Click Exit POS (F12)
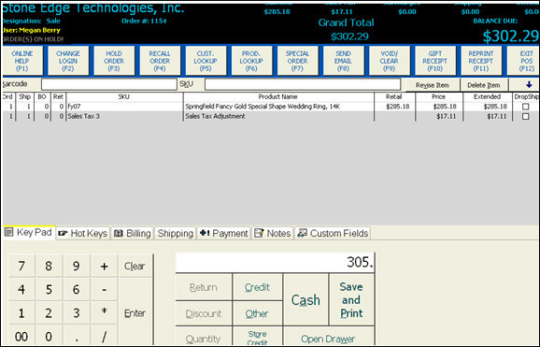Screen dimensions: 540x347 (523, 61)
